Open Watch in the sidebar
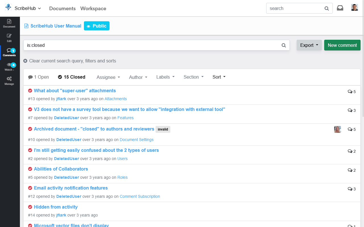 coord(9,67)
